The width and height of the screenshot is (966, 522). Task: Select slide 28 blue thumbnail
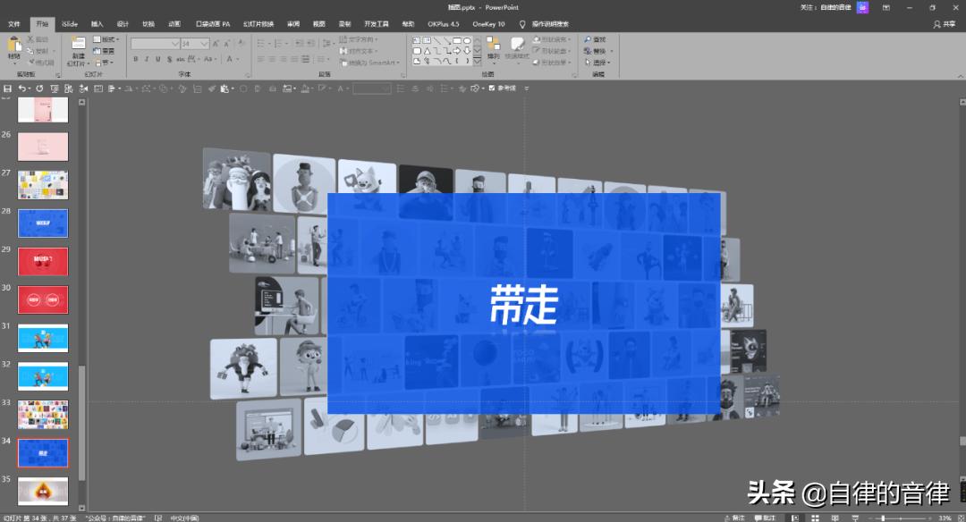point(43,223)
